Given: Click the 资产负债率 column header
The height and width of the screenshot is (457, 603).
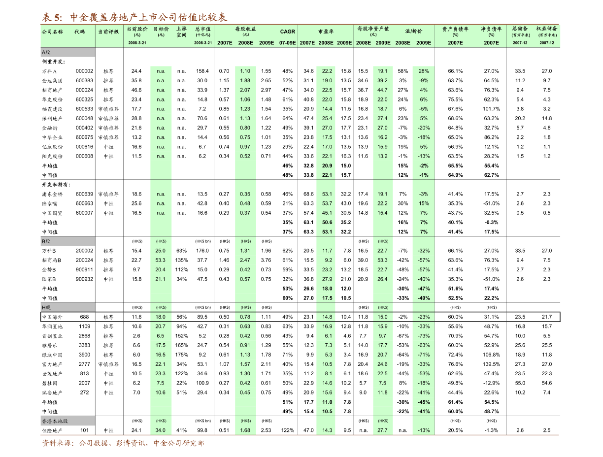Looking at the screenshot, I should coord(455,29).
